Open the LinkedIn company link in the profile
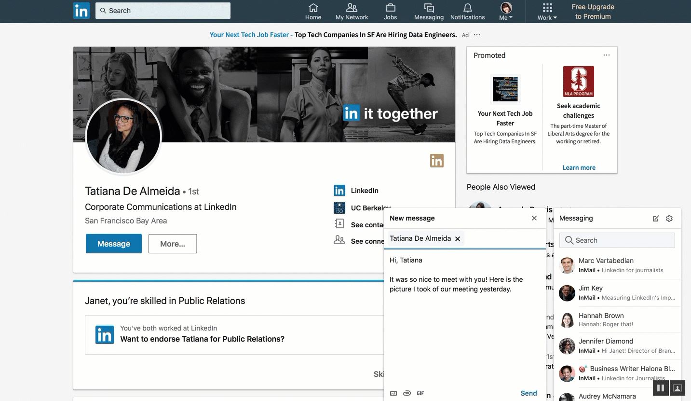Screen dimensions: 691x401 pos(365,191)
